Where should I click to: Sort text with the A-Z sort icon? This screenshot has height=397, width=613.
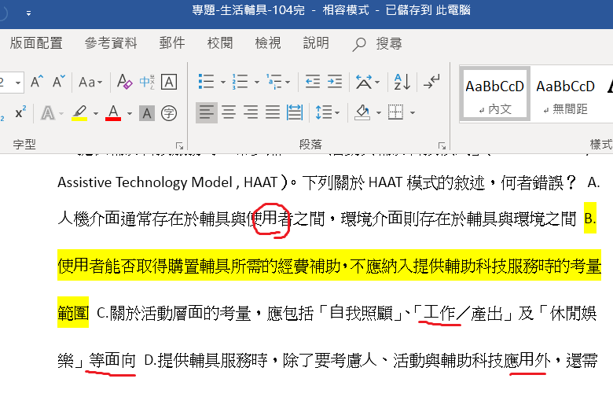(x=402, y=82)
